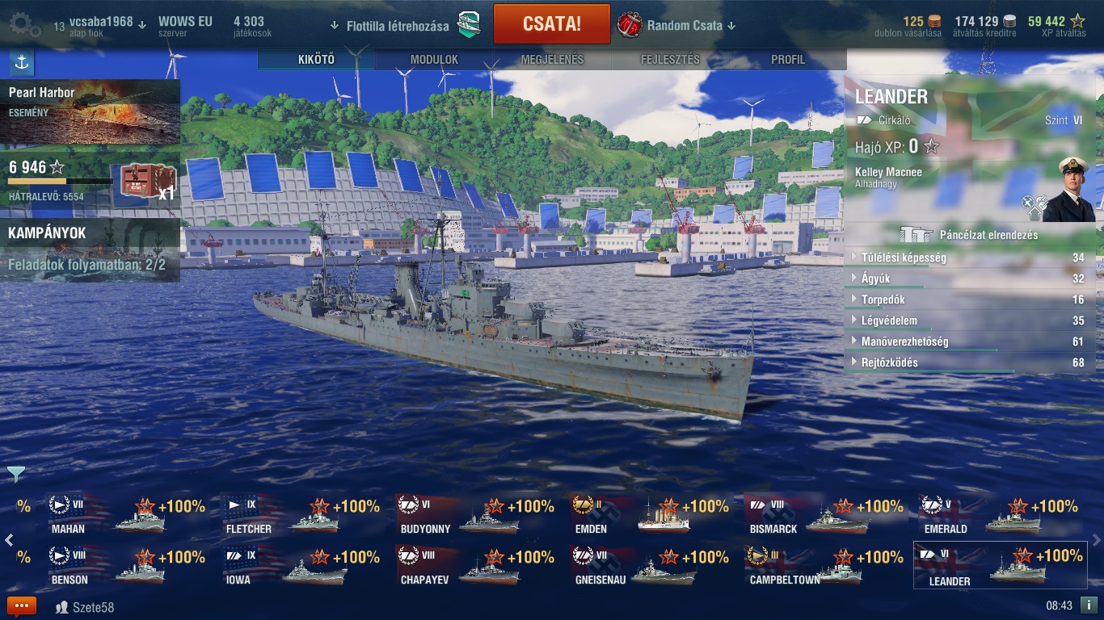Click the gold doubloons coin icon
Screen dimensions: 1104x620
(x=934, y=22)
